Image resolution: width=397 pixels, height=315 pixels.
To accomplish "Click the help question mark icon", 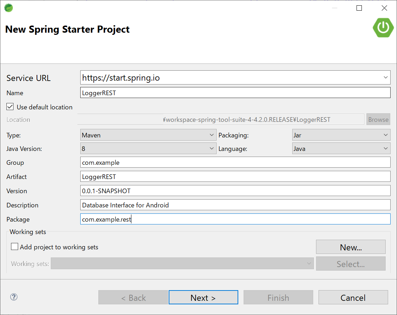I will pyautogui.click(x=14, y=297).
